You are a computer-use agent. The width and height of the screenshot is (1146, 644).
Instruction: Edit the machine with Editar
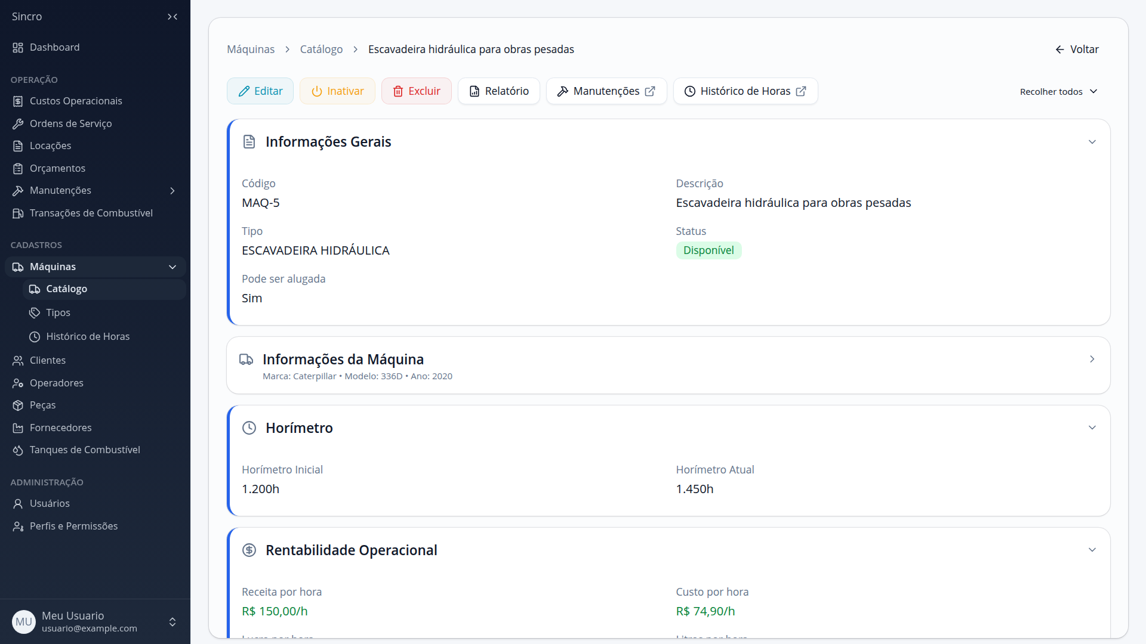click(260, 91)
